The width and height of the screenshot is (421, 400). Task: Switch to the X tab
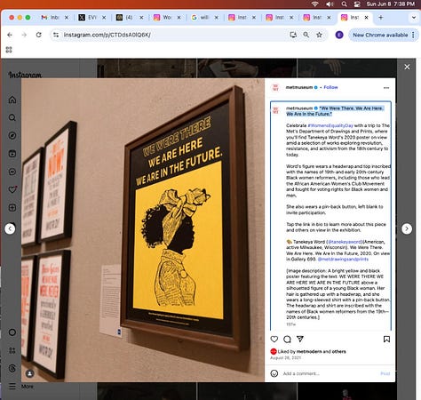tap(88, 18)
